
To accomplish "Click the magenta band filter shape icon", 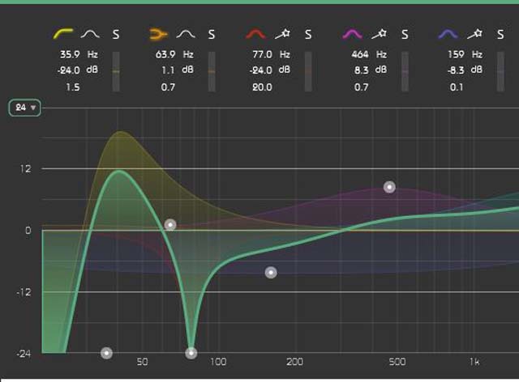I will click(x=352, y=34).
